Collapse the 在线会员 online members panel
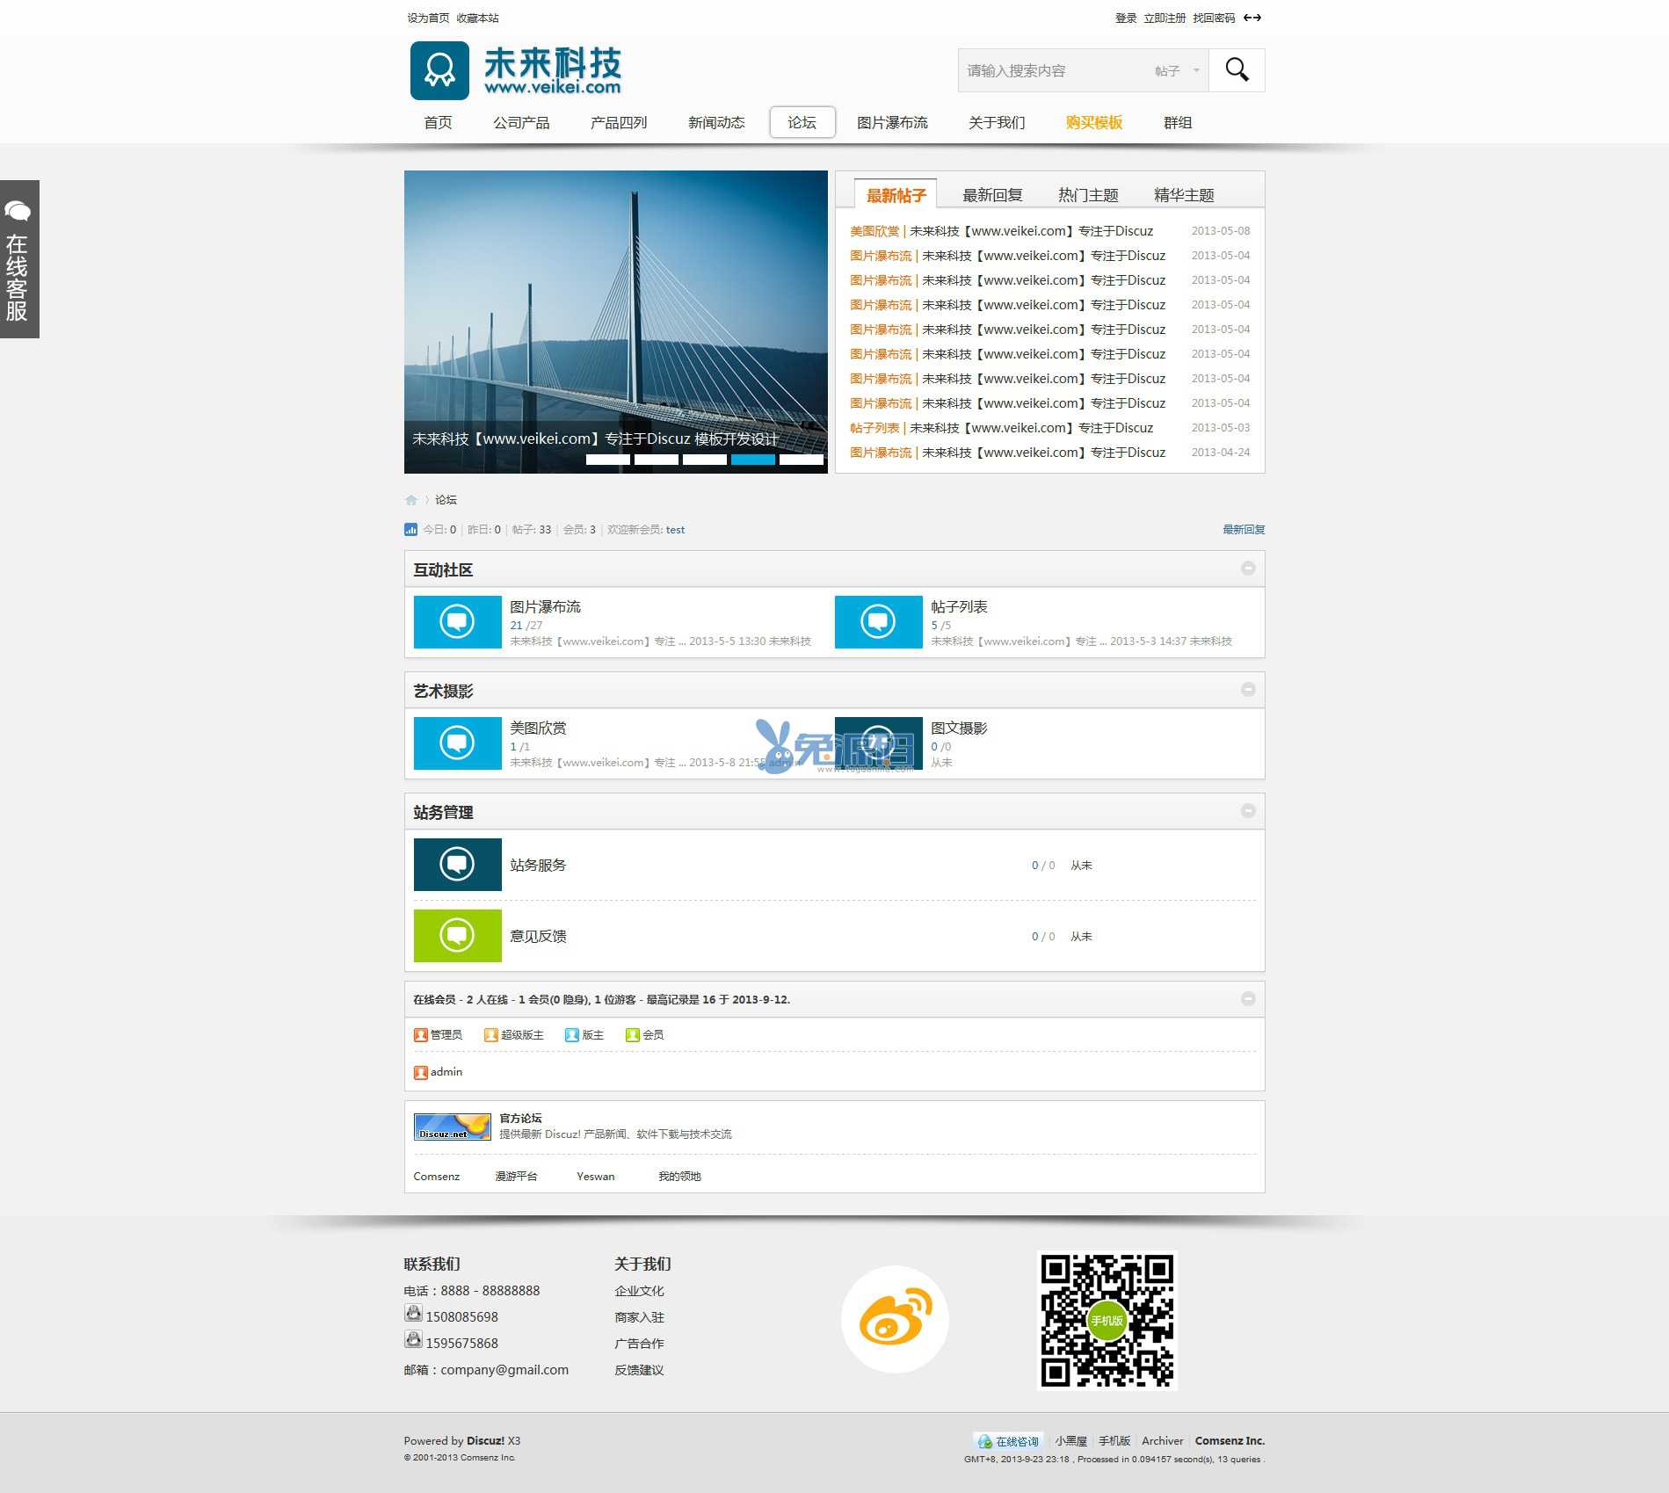Image resolution: width=1669 pixels, height=1493 pixels. pos(1247,999)
